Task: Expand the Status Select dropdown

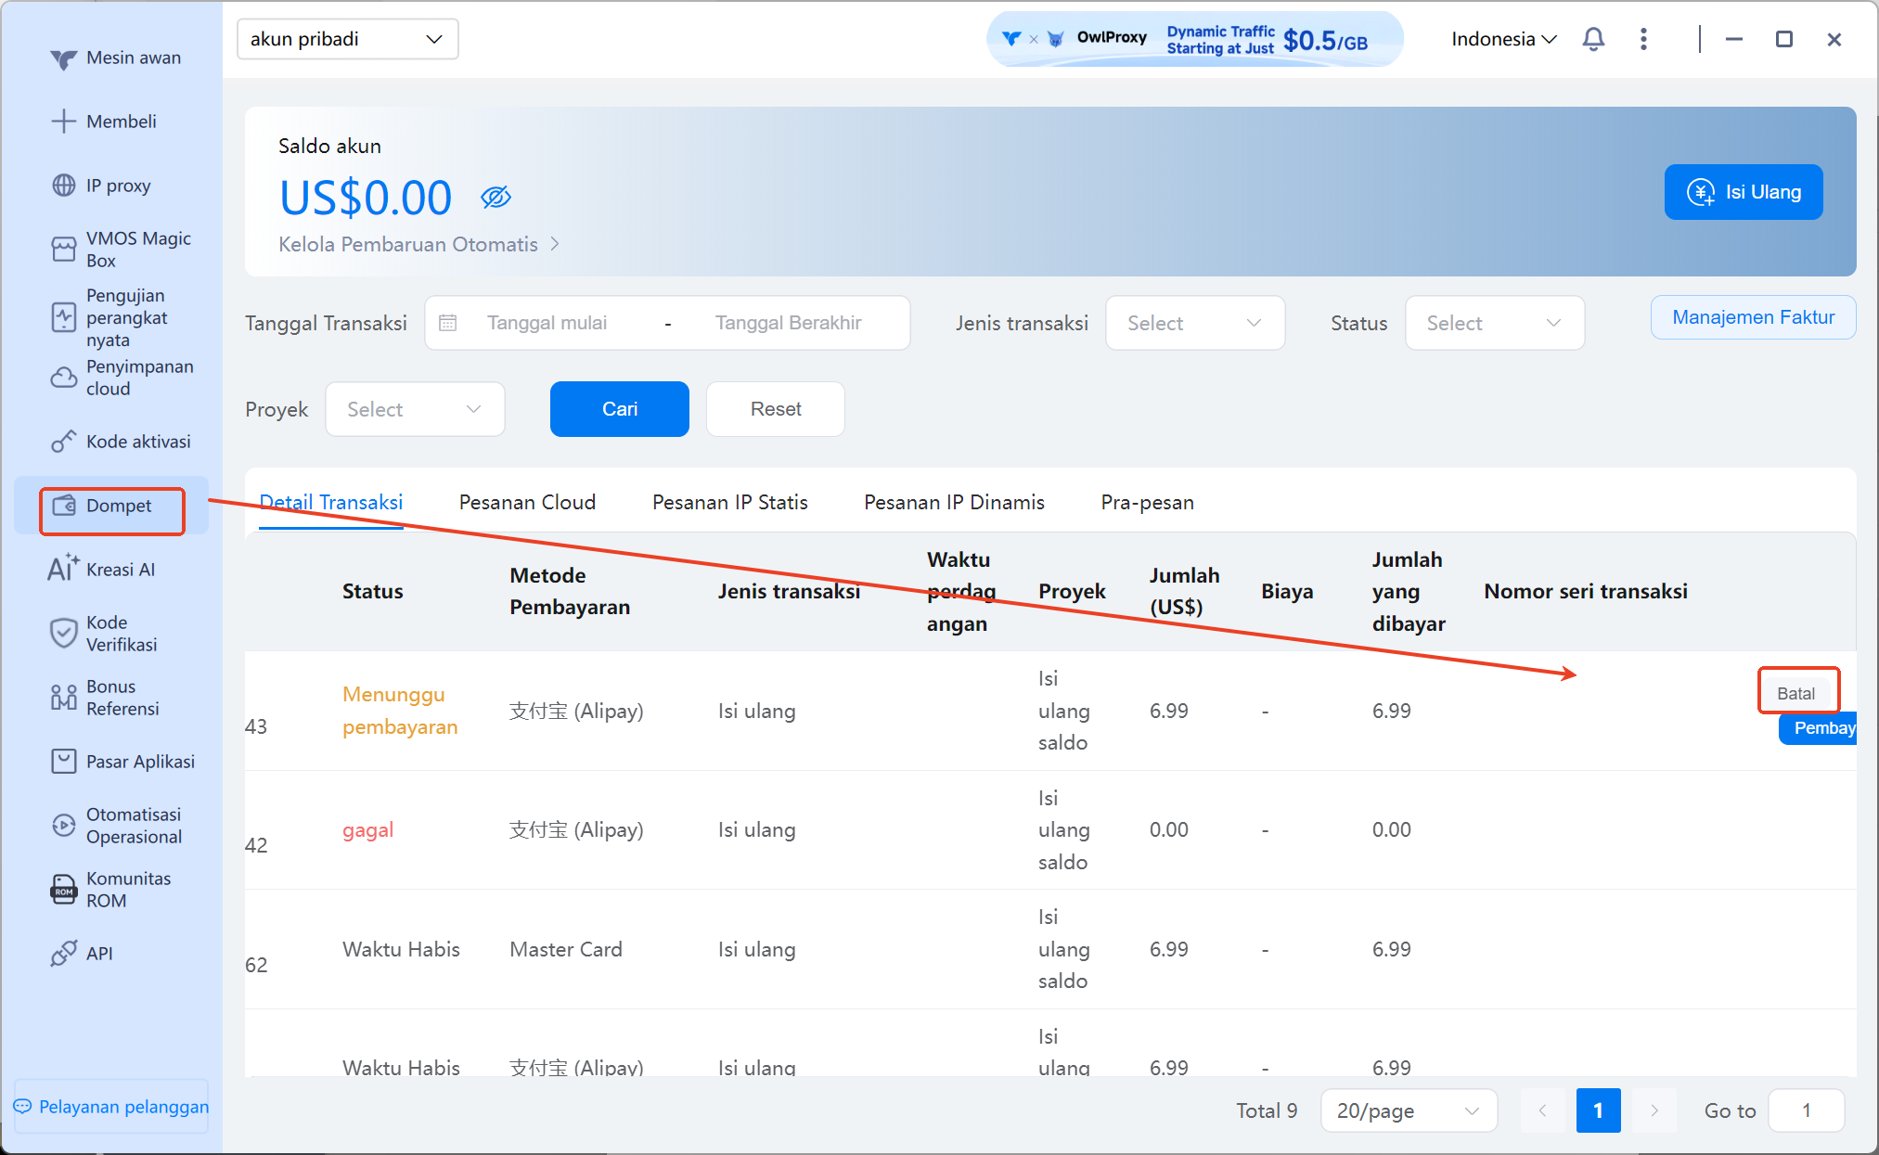Action: point(1494,323)
